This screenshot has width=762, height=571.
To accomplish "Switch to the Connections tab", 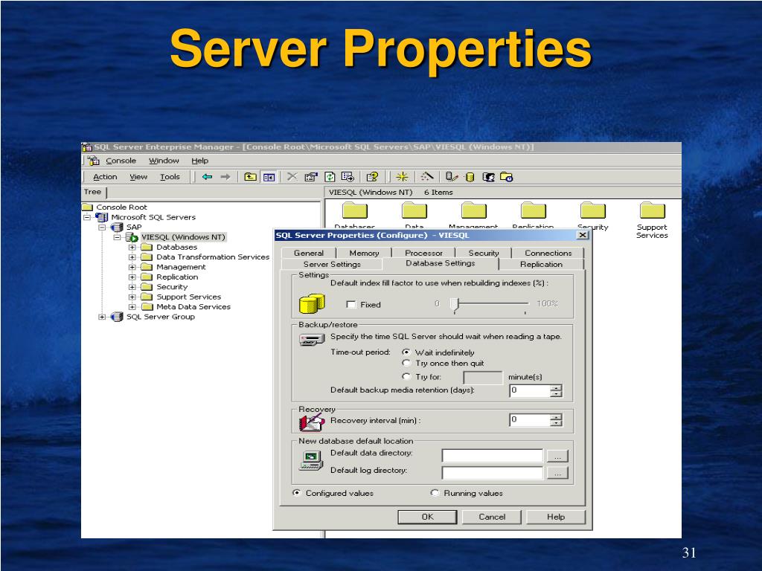I will 548,253.
